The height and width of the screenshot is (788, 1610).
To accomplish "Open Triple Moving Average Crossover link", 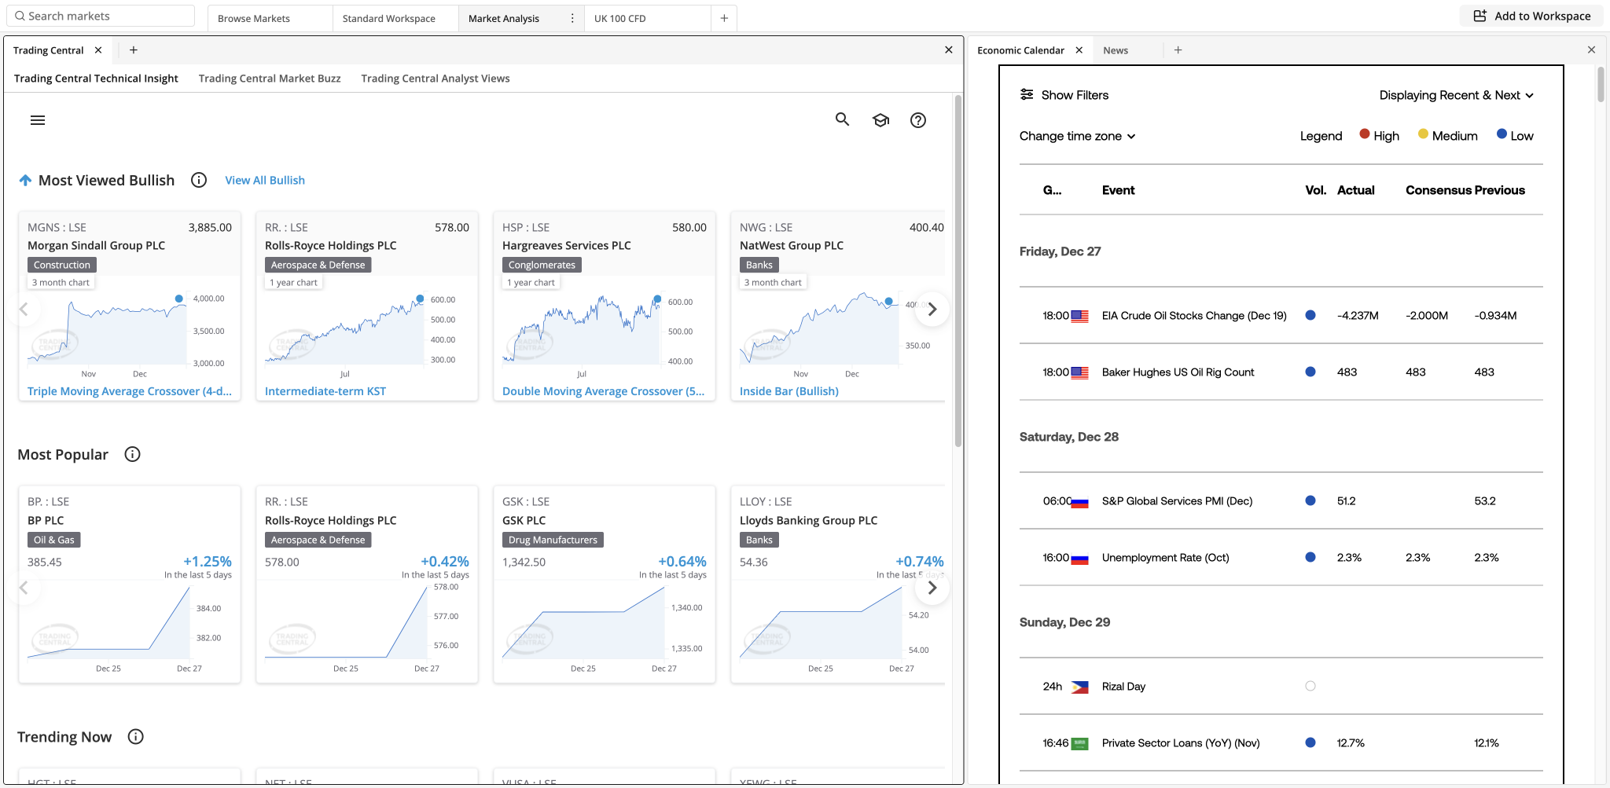I will click(x=130, y=391).
